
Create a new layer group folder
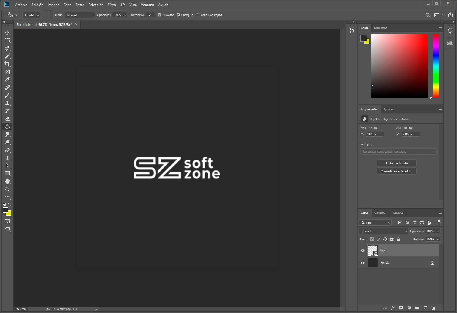pyautogui.click(x=417, y=308)
